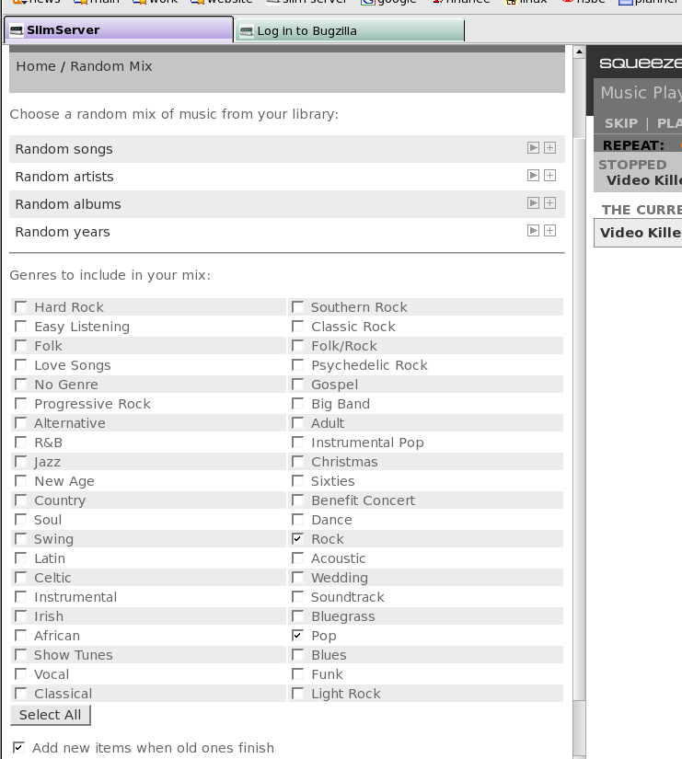The width and height of the screenshot is (682, 759).
Task: Play the Random years mix
Action: pos(533,231)
